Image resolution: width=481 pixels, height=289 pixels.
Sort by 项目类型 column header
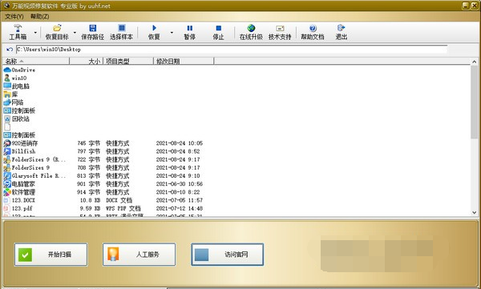click(128, 62)
